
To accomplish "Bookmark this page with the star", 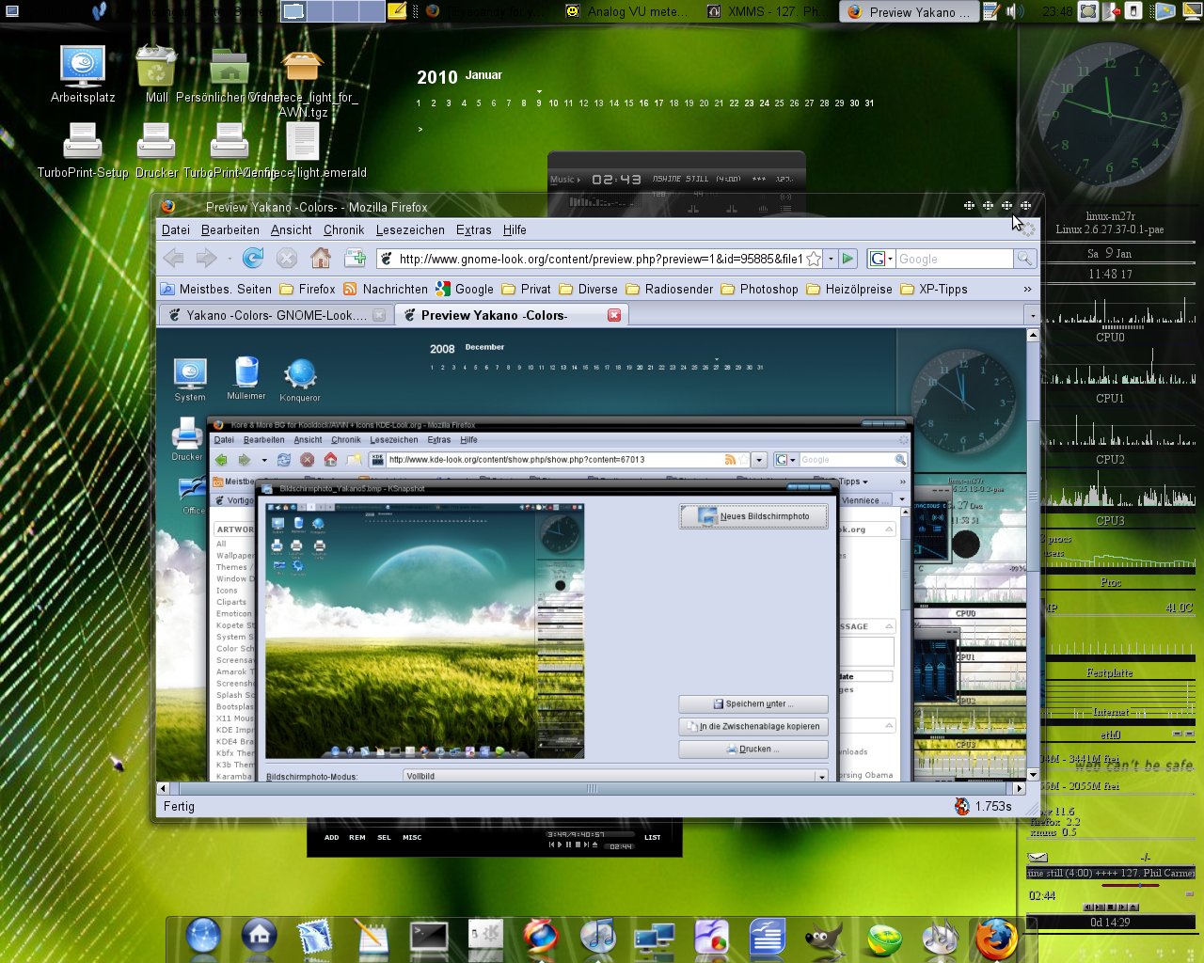I will pyautogui.click(x=814, y=259).
